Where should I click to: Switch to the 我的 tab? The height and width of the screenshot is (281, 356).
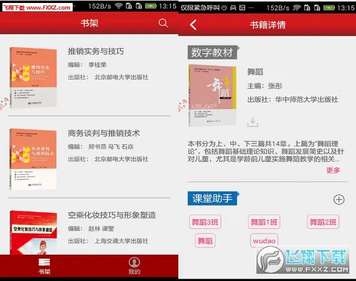tap(134, 266)
